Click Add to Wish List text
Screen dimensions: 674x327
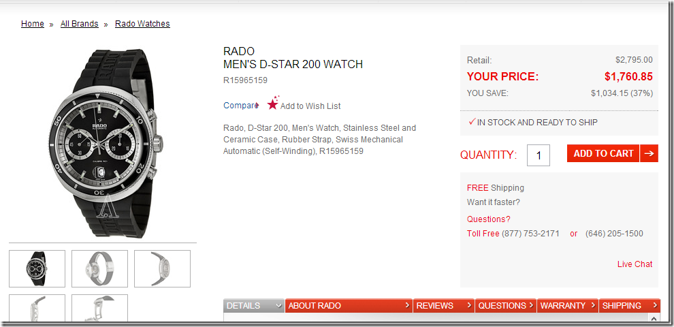click(x=310, y=106)
